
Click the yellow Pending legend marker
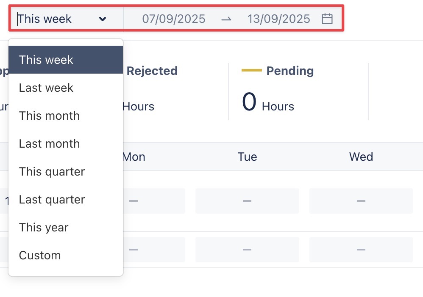pyautogui.click(x=251, y=70)
